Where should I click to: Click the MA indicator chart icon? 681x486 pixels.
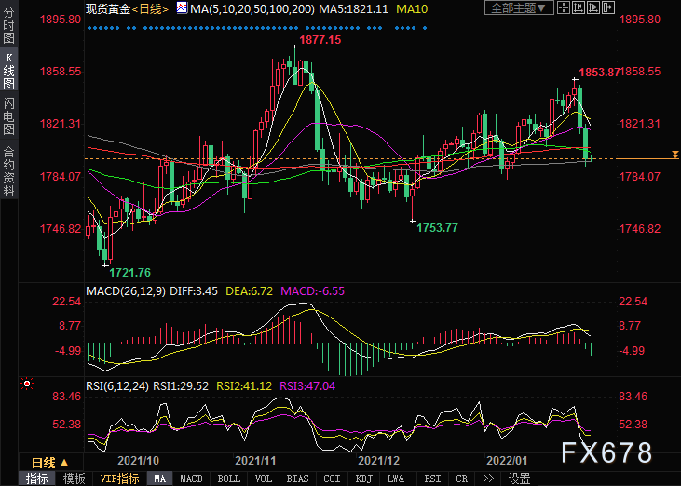[182, 8]
